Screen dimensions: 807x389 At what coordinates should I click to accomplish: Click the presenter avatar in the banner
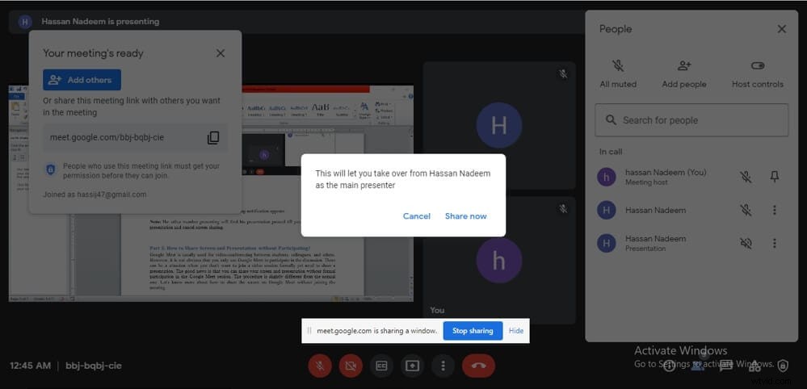(x=25, y=22)
